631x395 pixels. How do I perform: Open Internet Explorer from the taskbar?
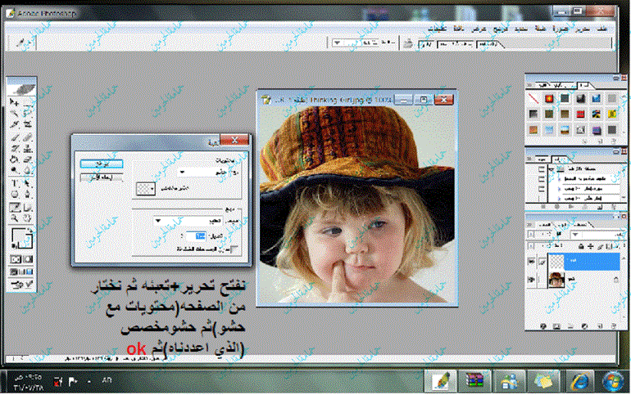click(x=578, y=381)
